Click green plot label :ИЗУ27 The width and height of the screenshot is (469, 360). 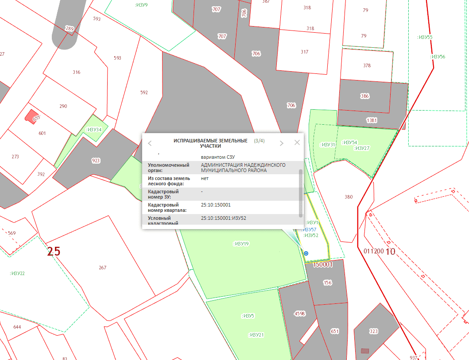pyautogui.click(x=362, y=148)
